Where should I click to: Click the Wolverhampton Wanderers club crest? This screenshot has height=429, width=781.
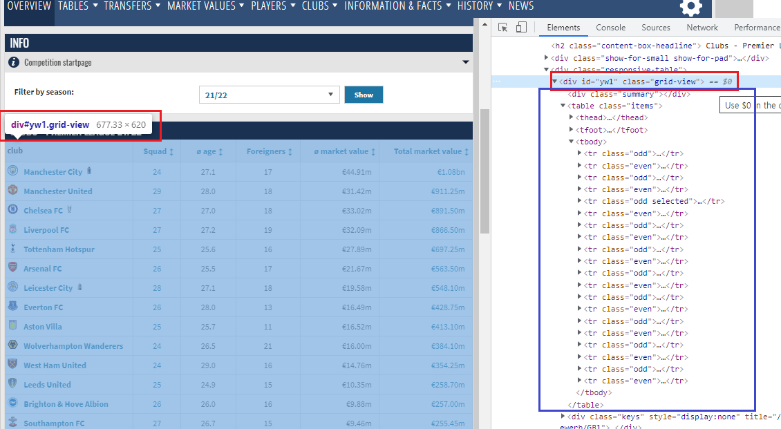(x=13, y=345)
